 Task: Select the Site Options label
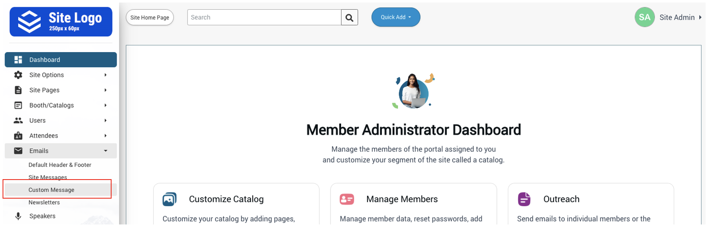47,75
